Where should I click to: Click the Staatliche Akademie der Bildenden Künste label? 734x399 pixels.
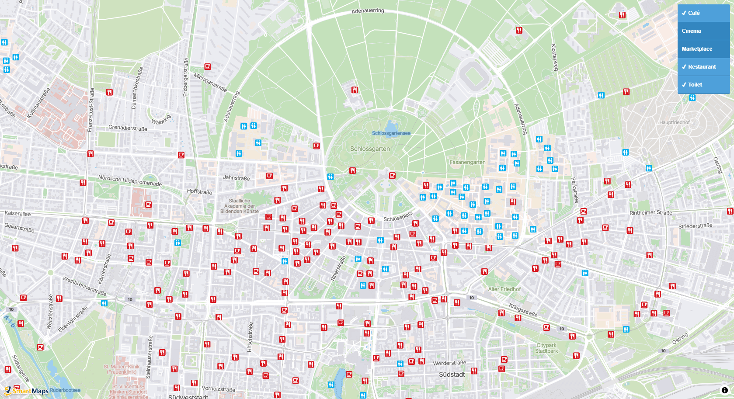point(240,206)
